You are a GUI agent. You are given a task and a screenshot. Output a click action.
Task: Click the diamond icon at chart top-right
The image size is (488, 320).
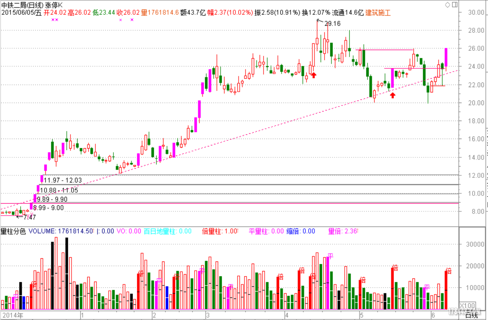(447, 5)
